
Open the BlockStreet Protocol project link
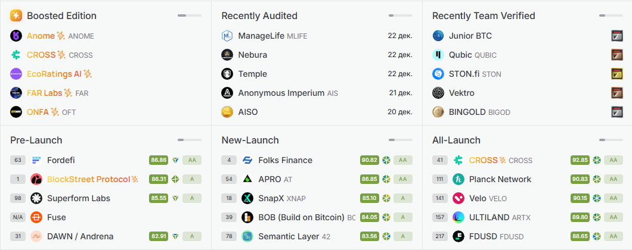coord(88,179)
